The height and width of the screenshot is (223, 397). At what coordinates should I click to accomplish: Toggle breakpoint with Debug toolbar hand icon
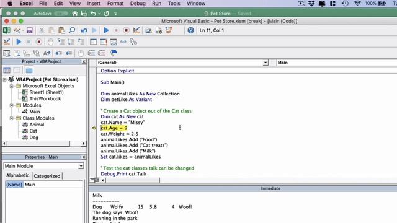point(50,42)
